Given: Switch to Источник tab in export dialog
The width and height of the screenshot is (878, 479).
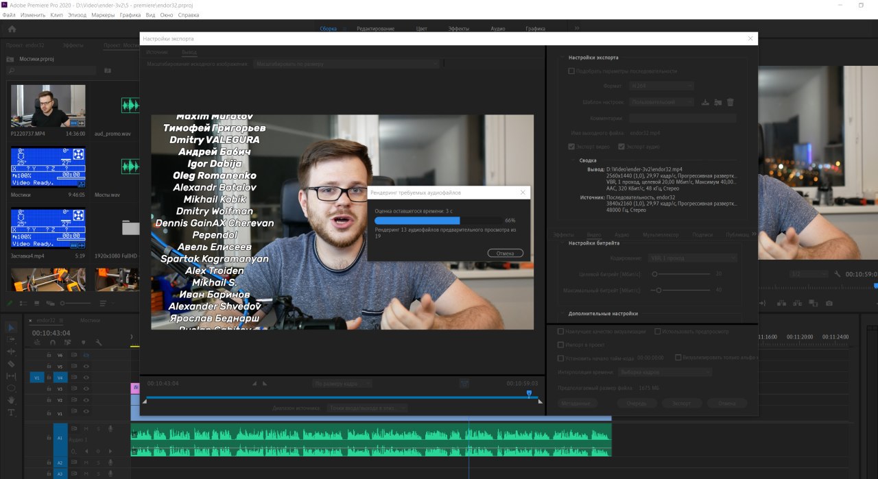Looking at the screenshot, I should coord(157,52).
